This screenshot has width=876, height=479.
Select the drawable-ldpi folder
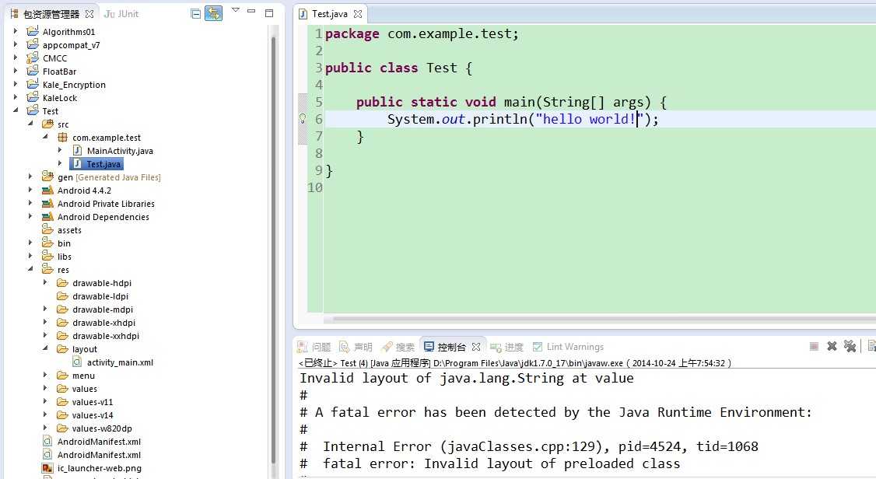[93, 296]
